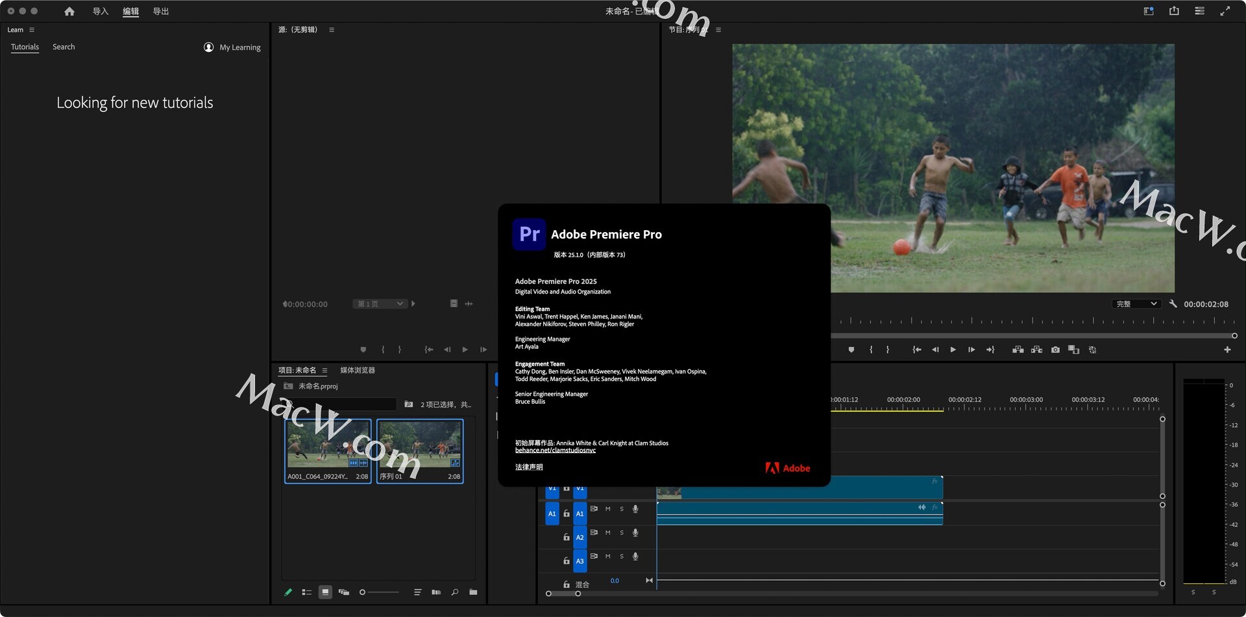The image size is (1246, 617).
Task: Click the Extract button in Program monitor
Action: click(1037, 349)
